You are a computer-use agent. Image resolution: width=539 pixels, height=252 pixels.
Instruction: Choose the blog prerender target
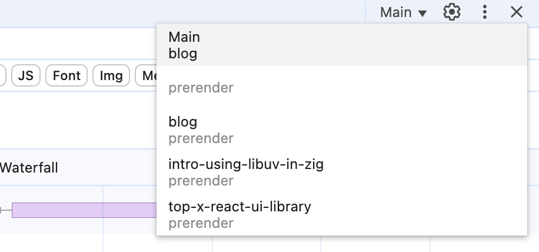tap(341, 130)
